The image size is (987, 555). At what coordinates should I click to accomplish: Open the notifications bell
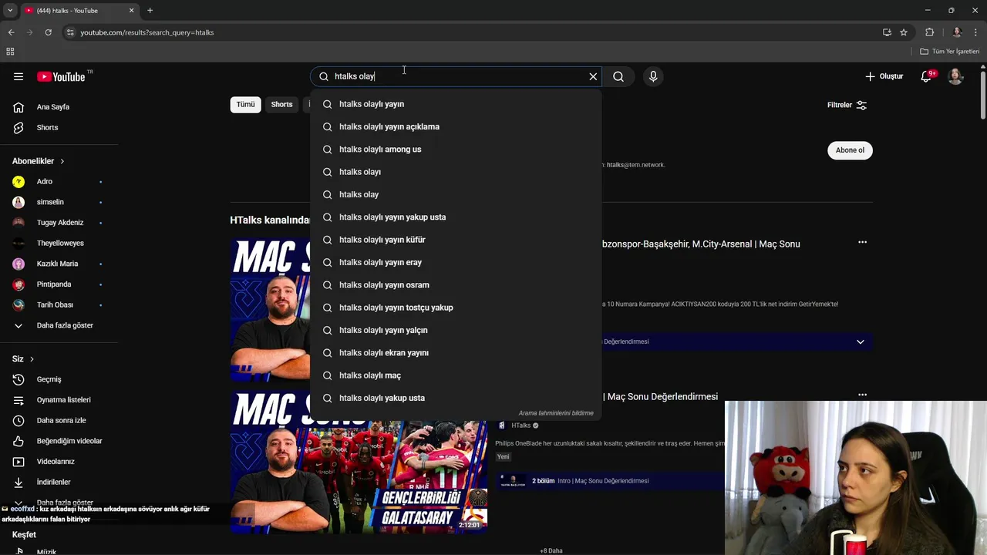[x=927, y=76]
